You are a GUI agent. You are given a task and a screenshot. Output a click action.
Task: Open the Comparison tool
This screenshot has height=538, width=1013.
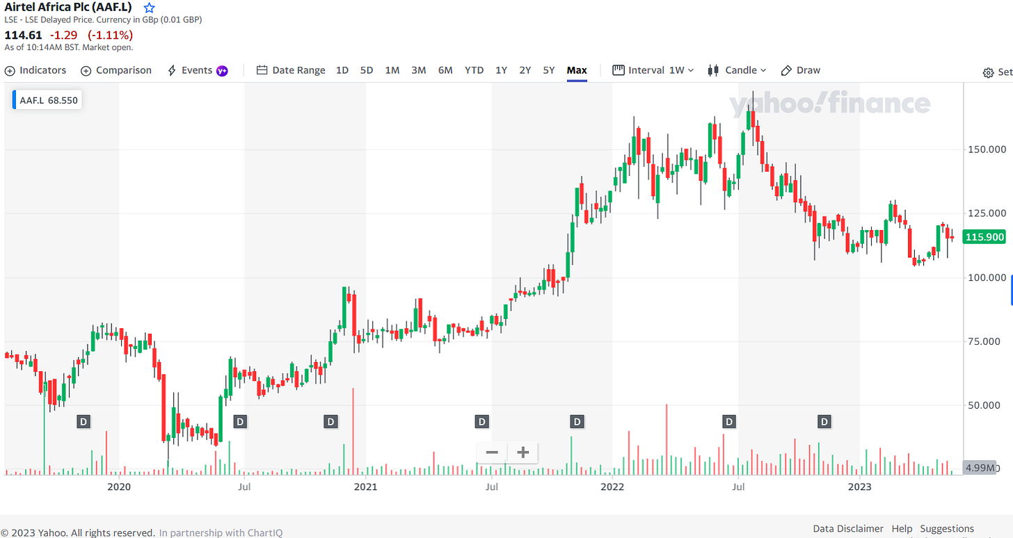point(116,70)
